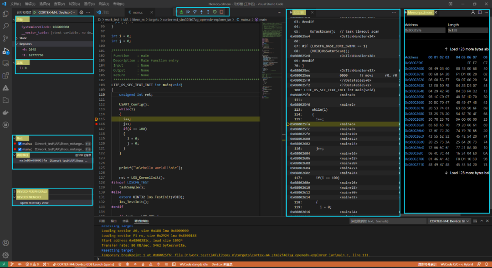Click liteos_m folder in breadcrumb

tap(138, 20)
